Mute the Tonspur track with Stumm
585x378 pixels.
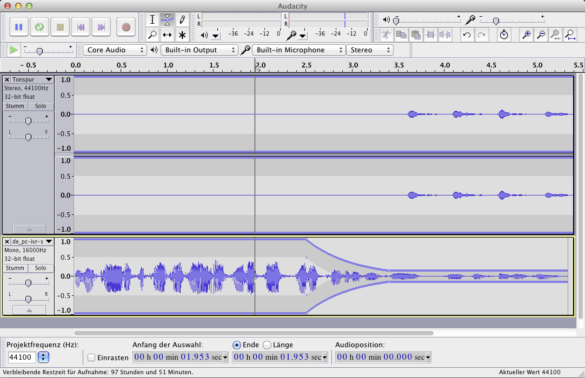pyautogui.click(x=15, y=106)
